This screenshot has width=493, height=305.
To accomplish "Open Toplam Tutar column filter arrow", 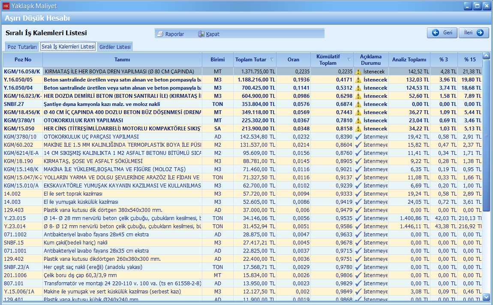I will point(272,60).
